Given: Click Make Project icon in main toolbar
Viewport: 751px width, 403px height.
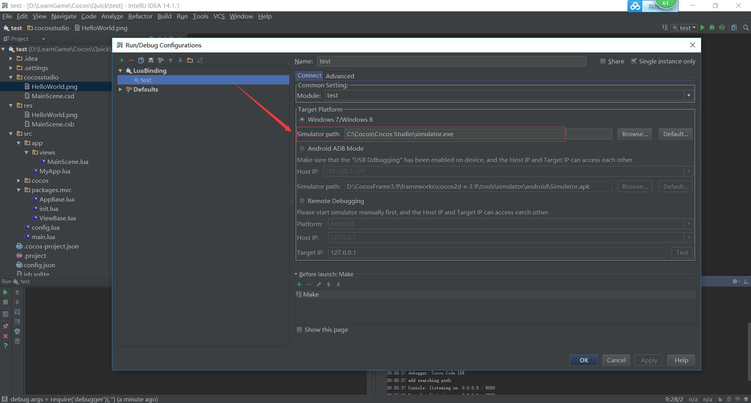Looking at the screenshot, I should [665, 27].
